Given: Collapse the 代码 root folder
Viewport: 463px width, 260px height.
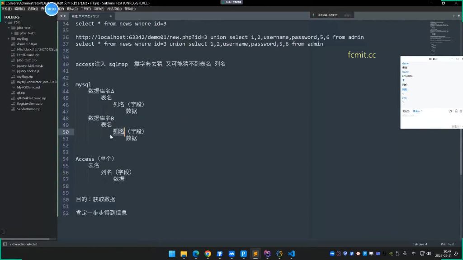Looking at the screenshot, I should tap(5, 23).
